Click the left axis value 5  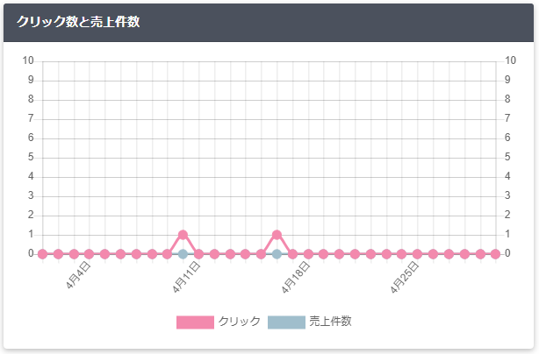[x=31, y=157]
